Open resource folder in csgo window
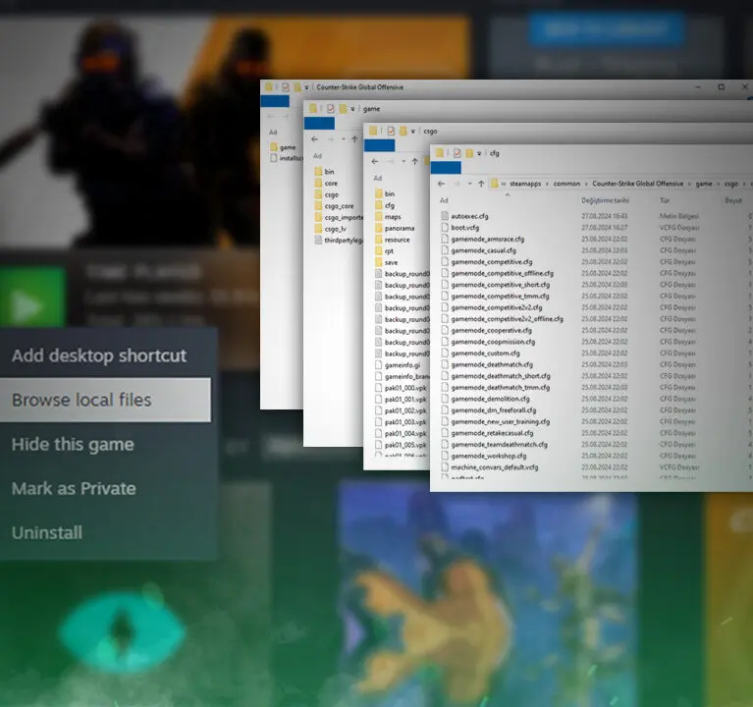This screenshot has width=753, height=707. [392, 240]
